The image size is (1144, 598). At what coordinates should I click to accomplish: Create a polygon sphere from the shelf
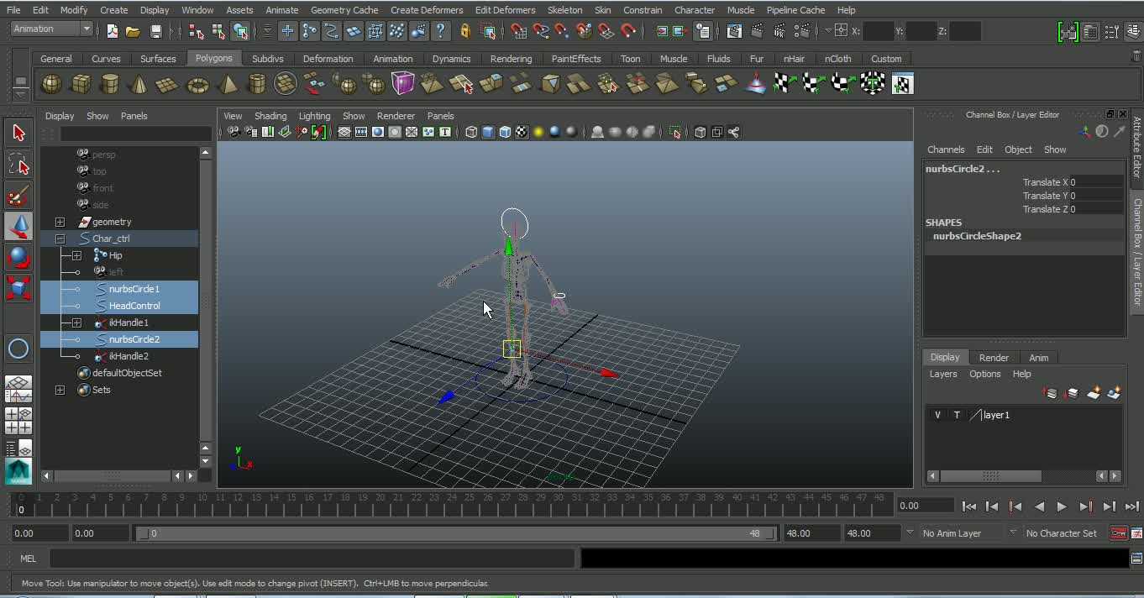(x=52, y=84)
